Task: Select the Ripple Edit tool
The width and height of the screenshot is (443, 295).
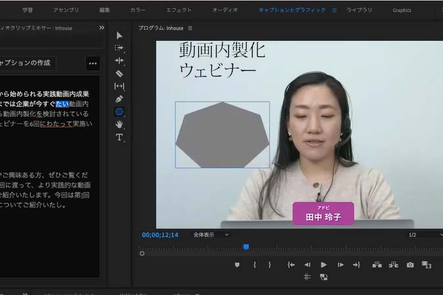Action: tap(119, 61)
